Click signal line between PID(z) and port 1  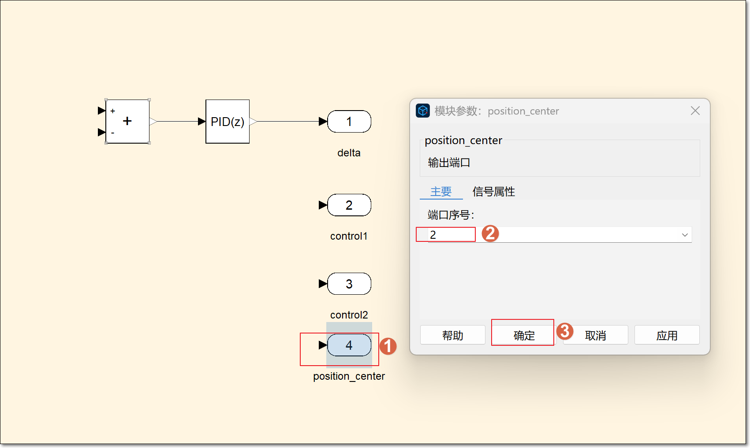(288, 121)
